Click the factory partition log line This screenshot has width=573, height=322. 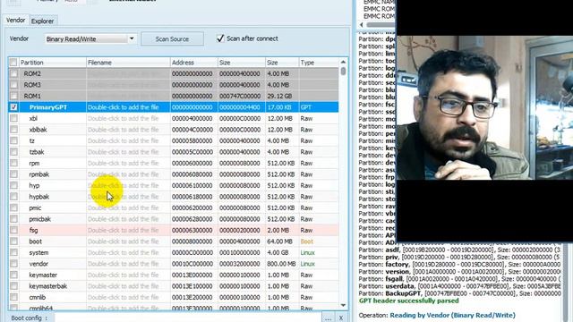coord(459,265)
